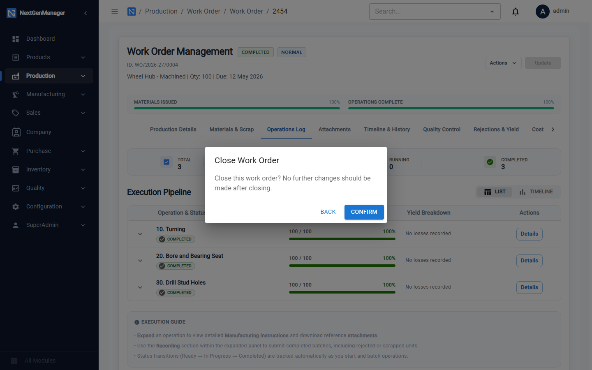Open the Actions dropdown

[504, 63]
